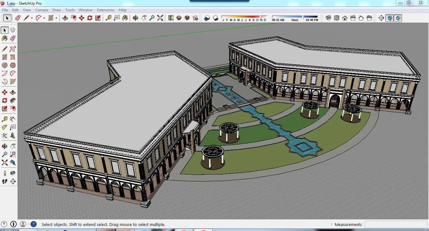Open the Window menu

[x=86, y=10]
